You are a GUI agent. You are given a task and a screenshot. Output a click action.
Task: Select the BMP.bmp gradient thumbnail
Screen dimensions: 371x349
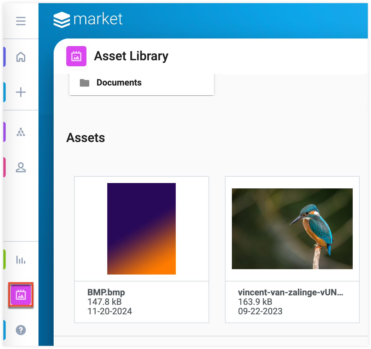point(141,228)
